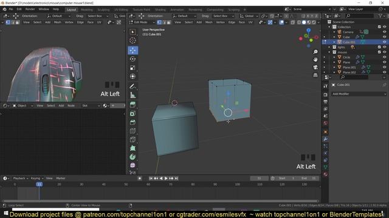This screenshot has height=218, width=389.
Task: Select the Select Box tool in viewport toolbar
Action: pos(133,32)
